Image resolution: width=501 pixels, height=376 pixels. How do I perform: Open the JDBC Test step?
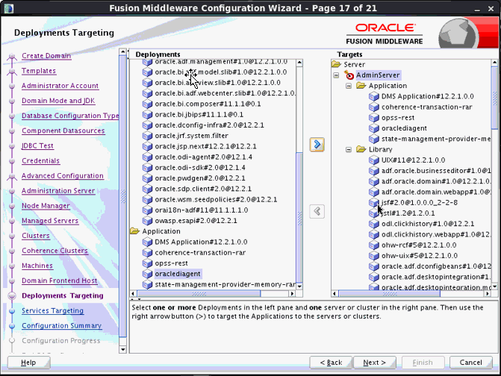37,146
